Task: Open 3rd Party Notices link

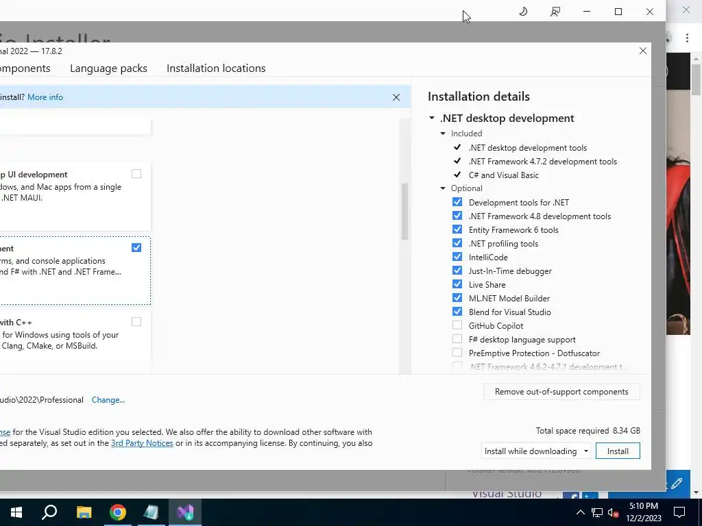Action: click(142, 443)
